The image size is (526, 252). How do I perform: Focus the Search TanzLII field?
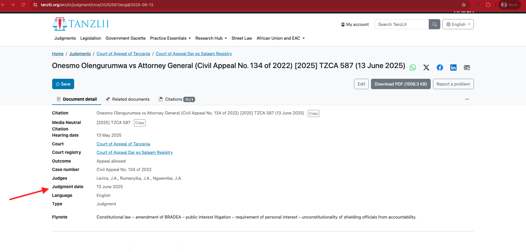click(401, 24)
